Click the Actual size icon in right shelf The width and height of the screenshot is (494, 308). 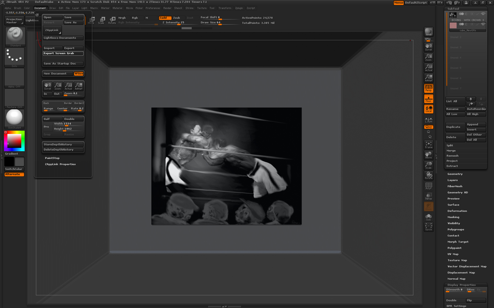click(429, 67)
